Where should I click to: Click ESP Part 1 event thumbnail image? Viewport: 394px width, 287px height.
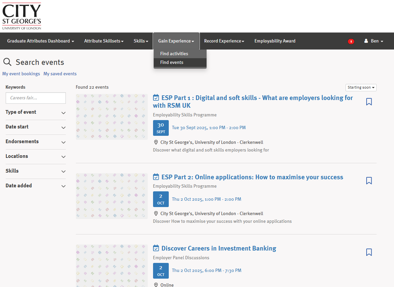[112, 117]
